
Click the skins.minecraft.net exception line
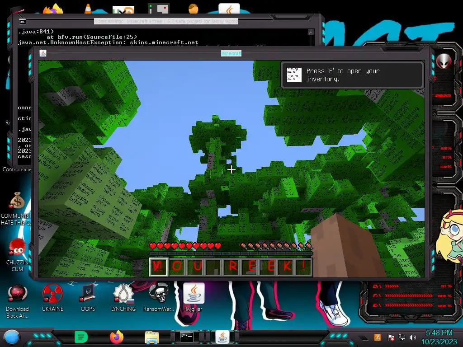coord(108,42)
